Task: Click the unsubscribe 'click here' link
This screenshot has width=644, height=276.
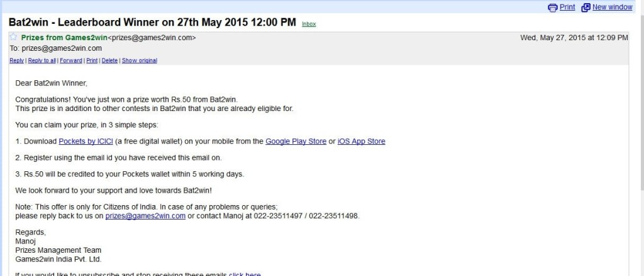Action: pyautogui.click(x=245, y=274)
